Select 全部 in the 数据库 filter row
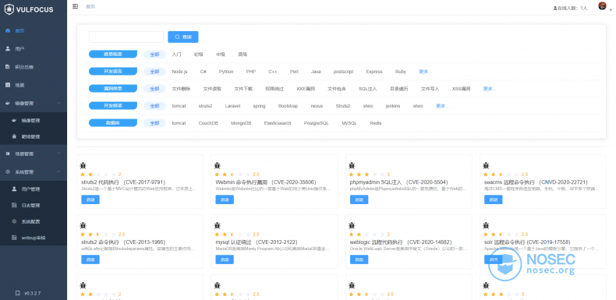Viewport: 616px width, 300px height. click(x=154, y=123)
